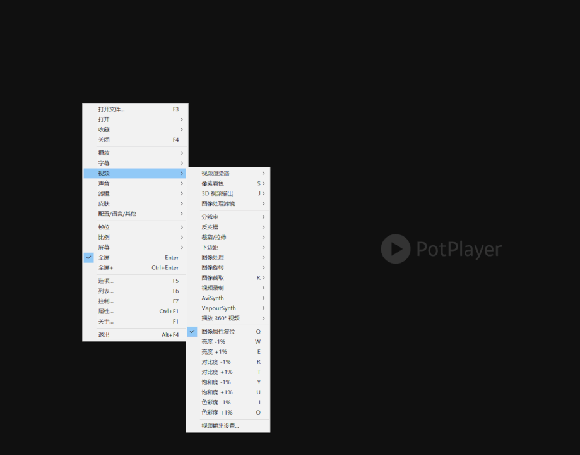Choose 退出 to exit PotPlayer

136,334
